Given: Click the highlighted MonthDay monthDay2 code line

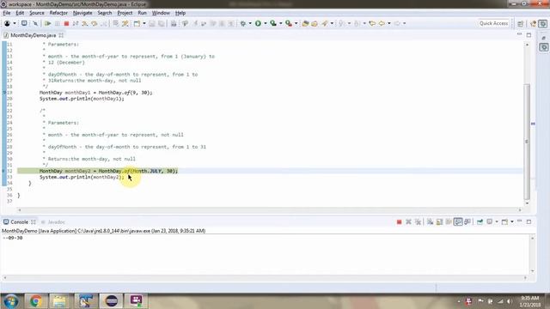Looking at the screenshot, I should tap(109, 171).
